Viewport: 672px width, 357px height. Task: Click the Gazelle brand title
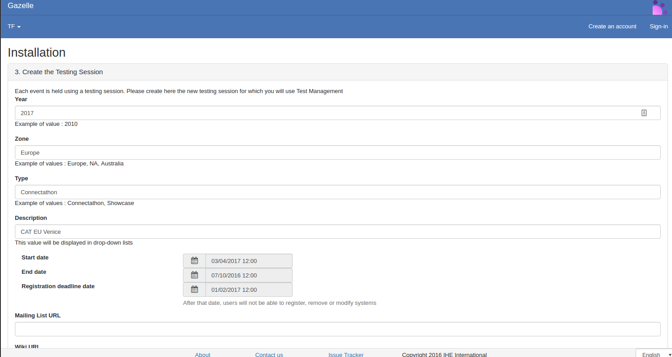[21, 6]
